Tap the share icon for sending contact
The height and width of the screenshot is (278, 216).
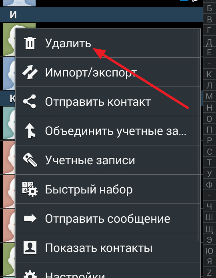(x=30, y=101)
